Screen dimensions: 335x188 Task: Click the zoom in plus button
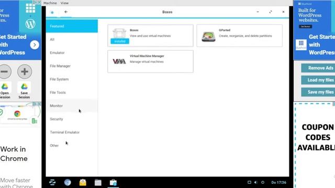(x=25, y=72)
